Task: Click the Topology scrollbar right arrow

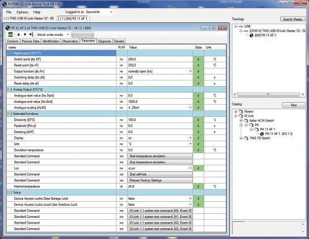Action: click(303, 94)
